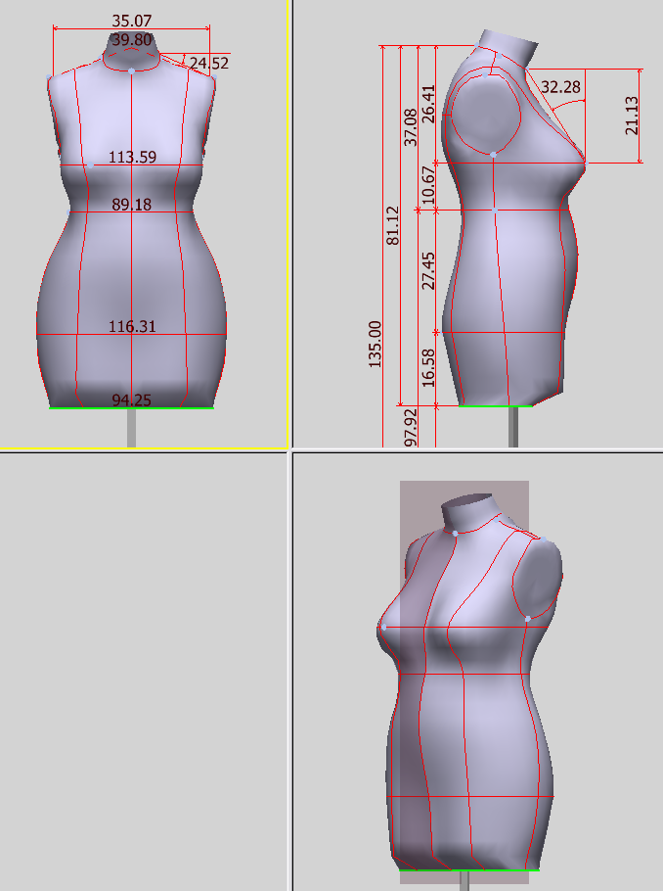Click the 10.67 bust-to-waist dimension

click(x=429, y=185)
